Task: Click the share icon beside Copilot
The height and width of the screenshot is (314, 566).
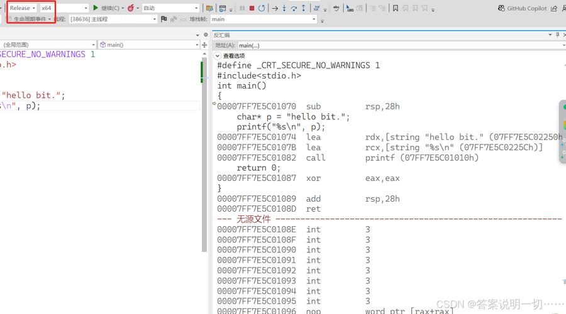Action: 554,8
